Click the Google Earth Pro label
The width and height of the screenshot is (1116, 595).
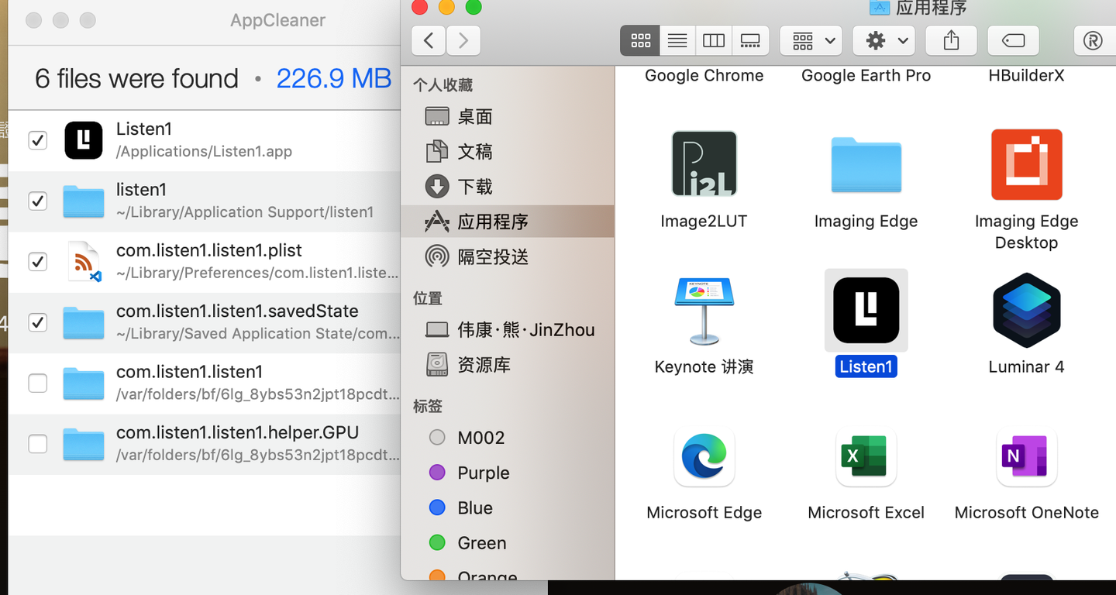(x=866, y=75)
